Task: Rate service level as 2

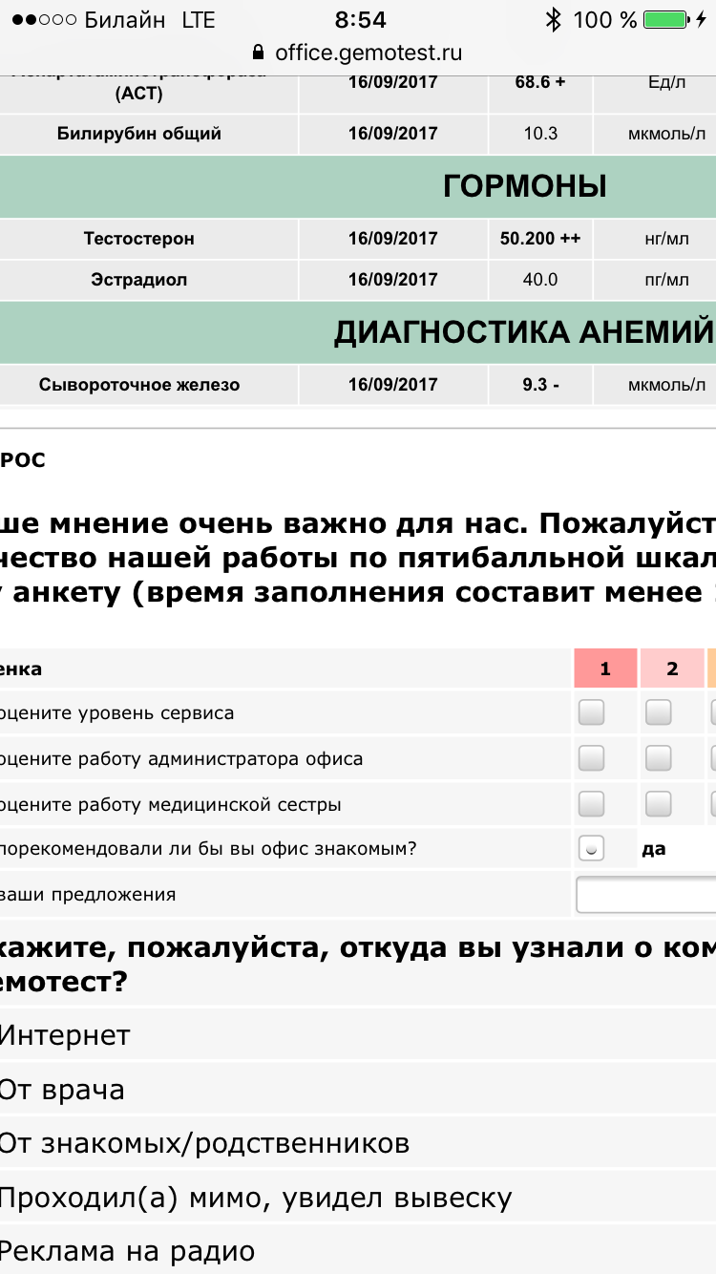Action: (658, 712)
